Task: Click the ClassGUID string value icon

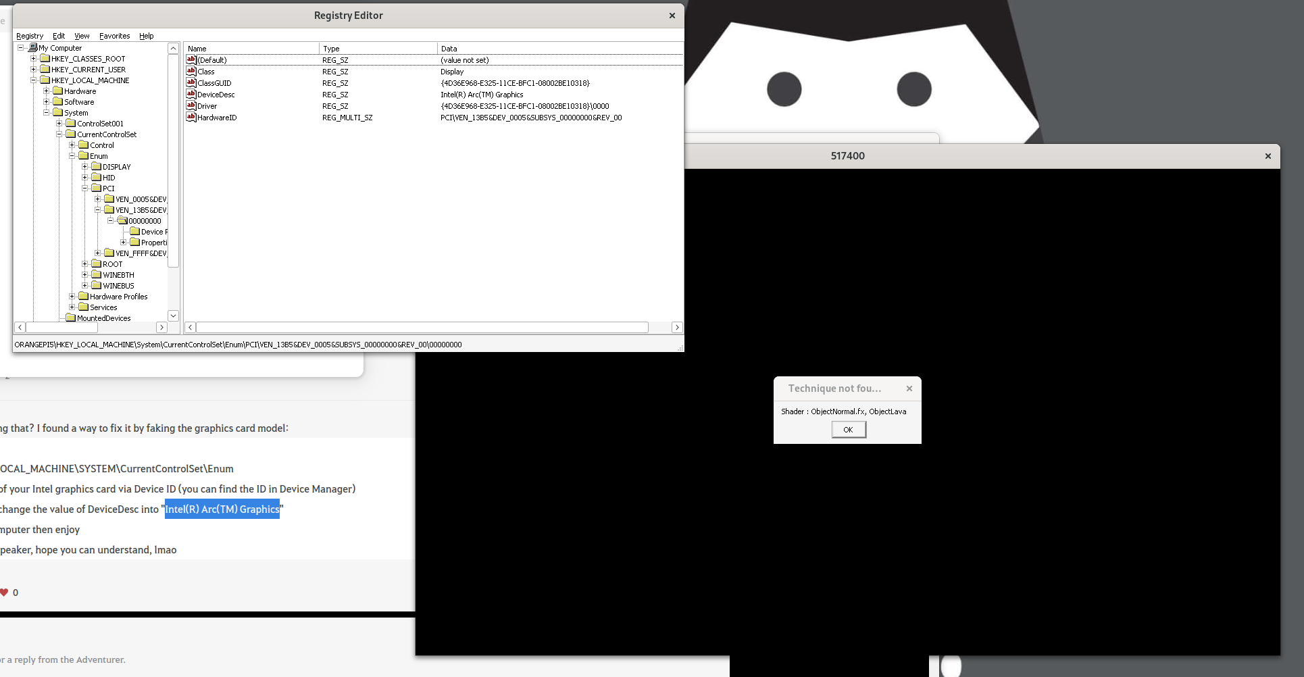Action: [x=191, y=83]
